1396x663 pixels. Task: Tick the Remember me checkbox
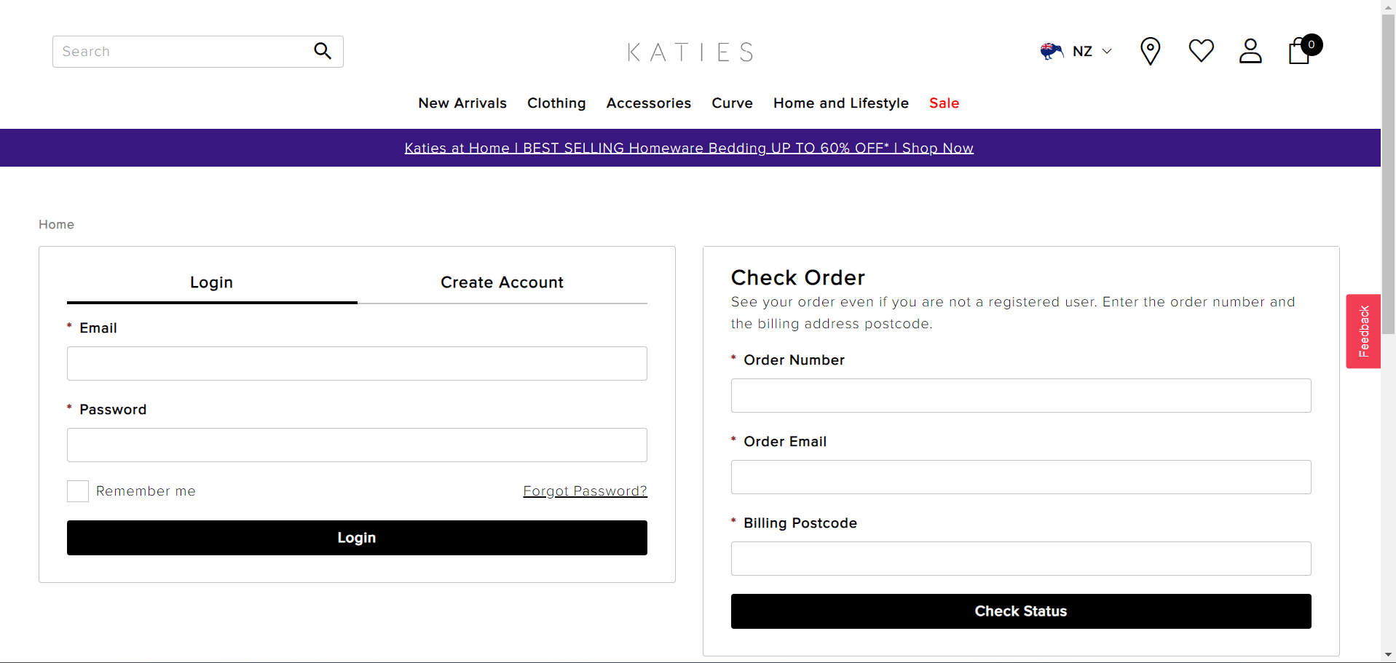(x=78, y=491)
